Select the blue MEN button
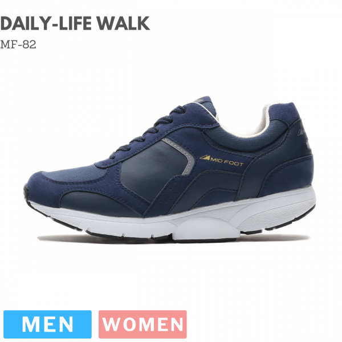The width and height of the screenshot is (342, 342). pyautogui.click(x=47, y=324)
